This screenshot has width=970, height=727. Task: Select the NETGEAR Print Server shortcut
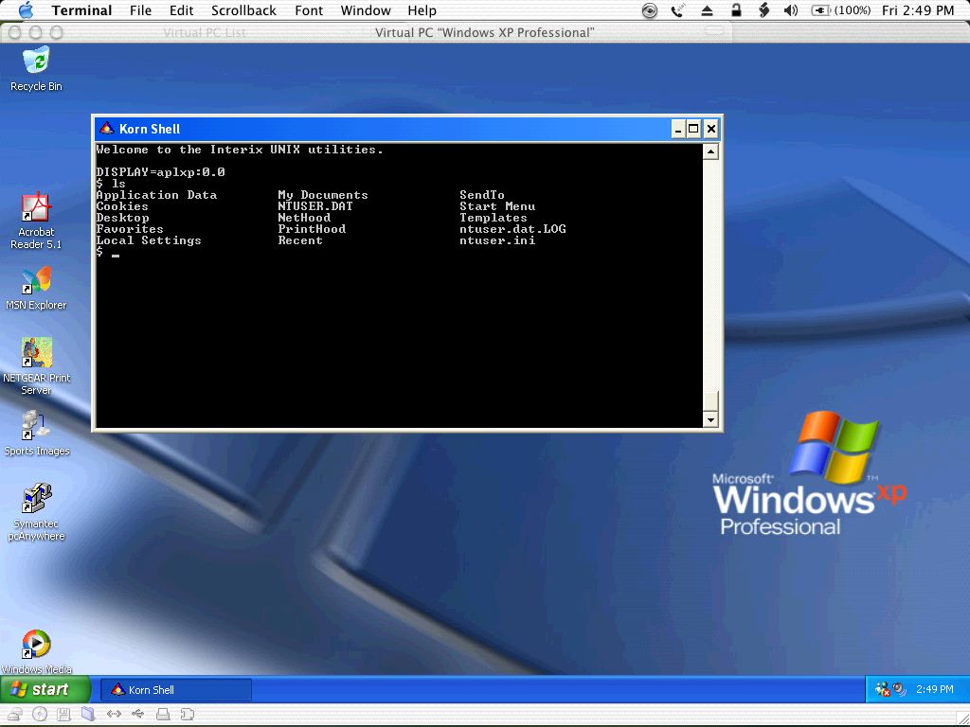click(x=36, y=353)
